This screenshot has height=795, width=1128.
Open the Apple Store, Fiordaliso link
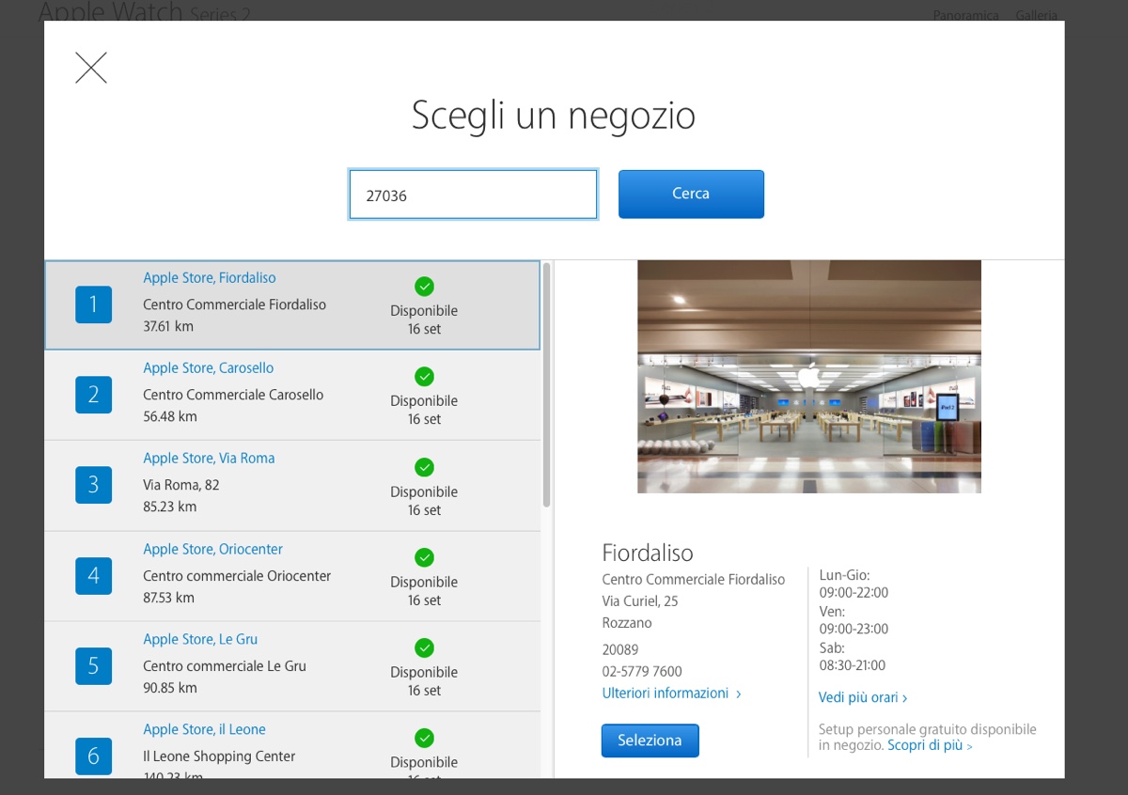coord(210,278)
